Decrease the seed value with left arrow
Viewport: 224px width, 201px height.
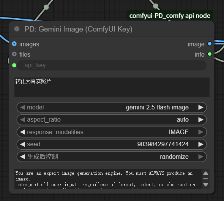point(22,144)
